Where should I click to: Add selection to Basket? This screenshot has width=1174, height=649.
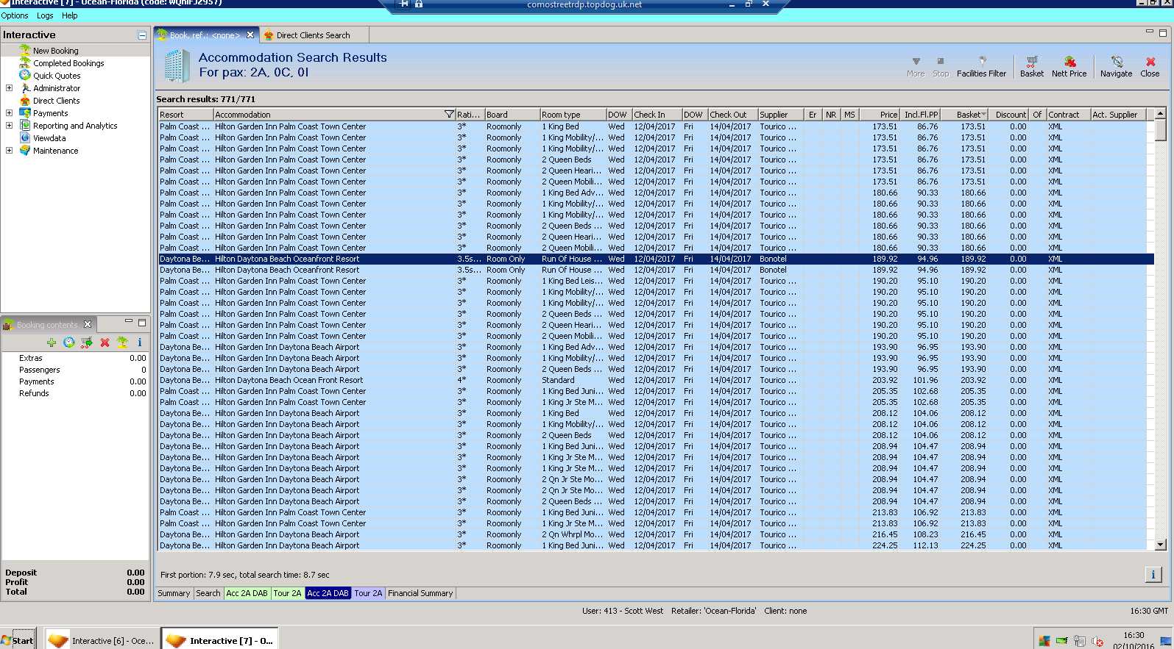point(1032,66)
